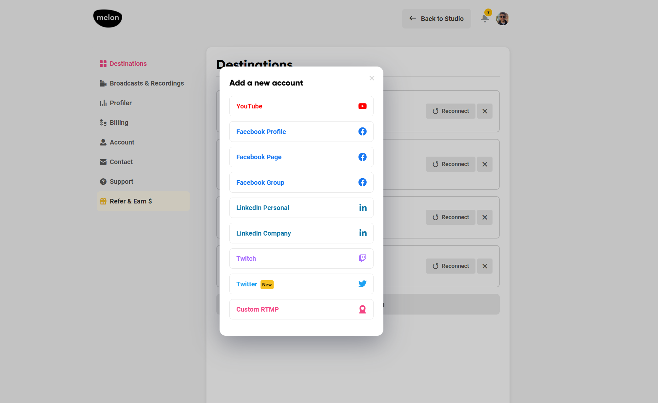The height and width of the screenshot is (403, 658).
Task: Click Facebook icon in Facebook Group row
Action: (x=362, y=182)
